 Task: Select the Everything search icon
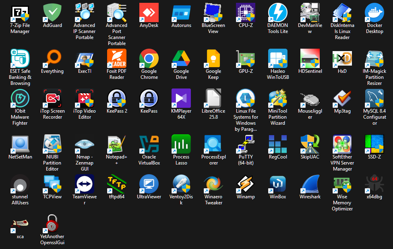[x=52, y=59]
